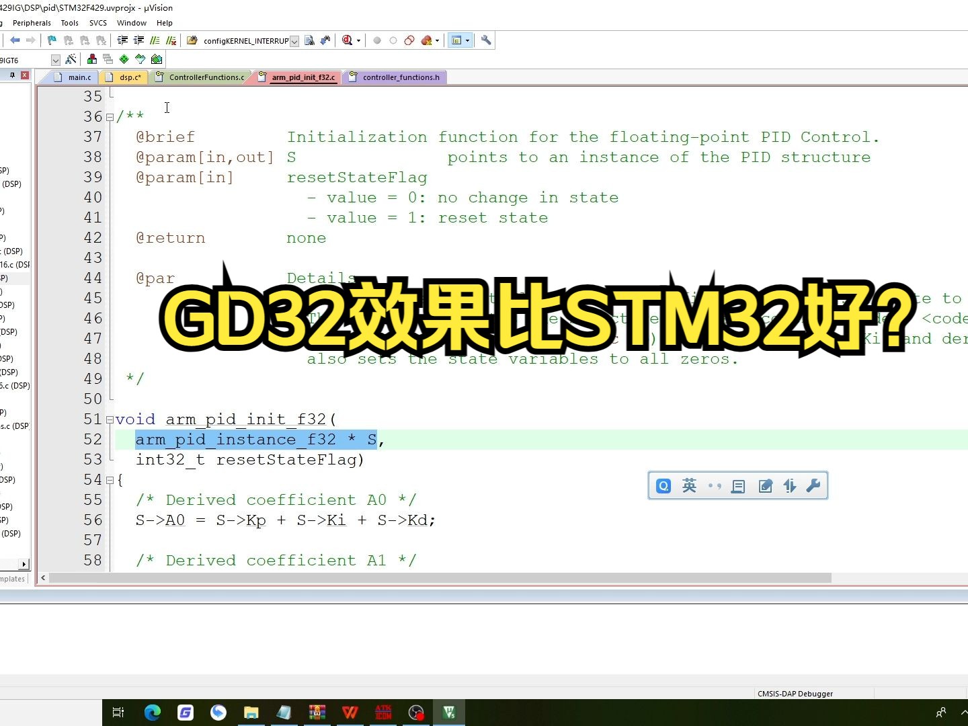Image resolution: width=968 pixels, height=726 pixels.
Task: Click project panel scroll-right arrow
Action: pos(24,565)
